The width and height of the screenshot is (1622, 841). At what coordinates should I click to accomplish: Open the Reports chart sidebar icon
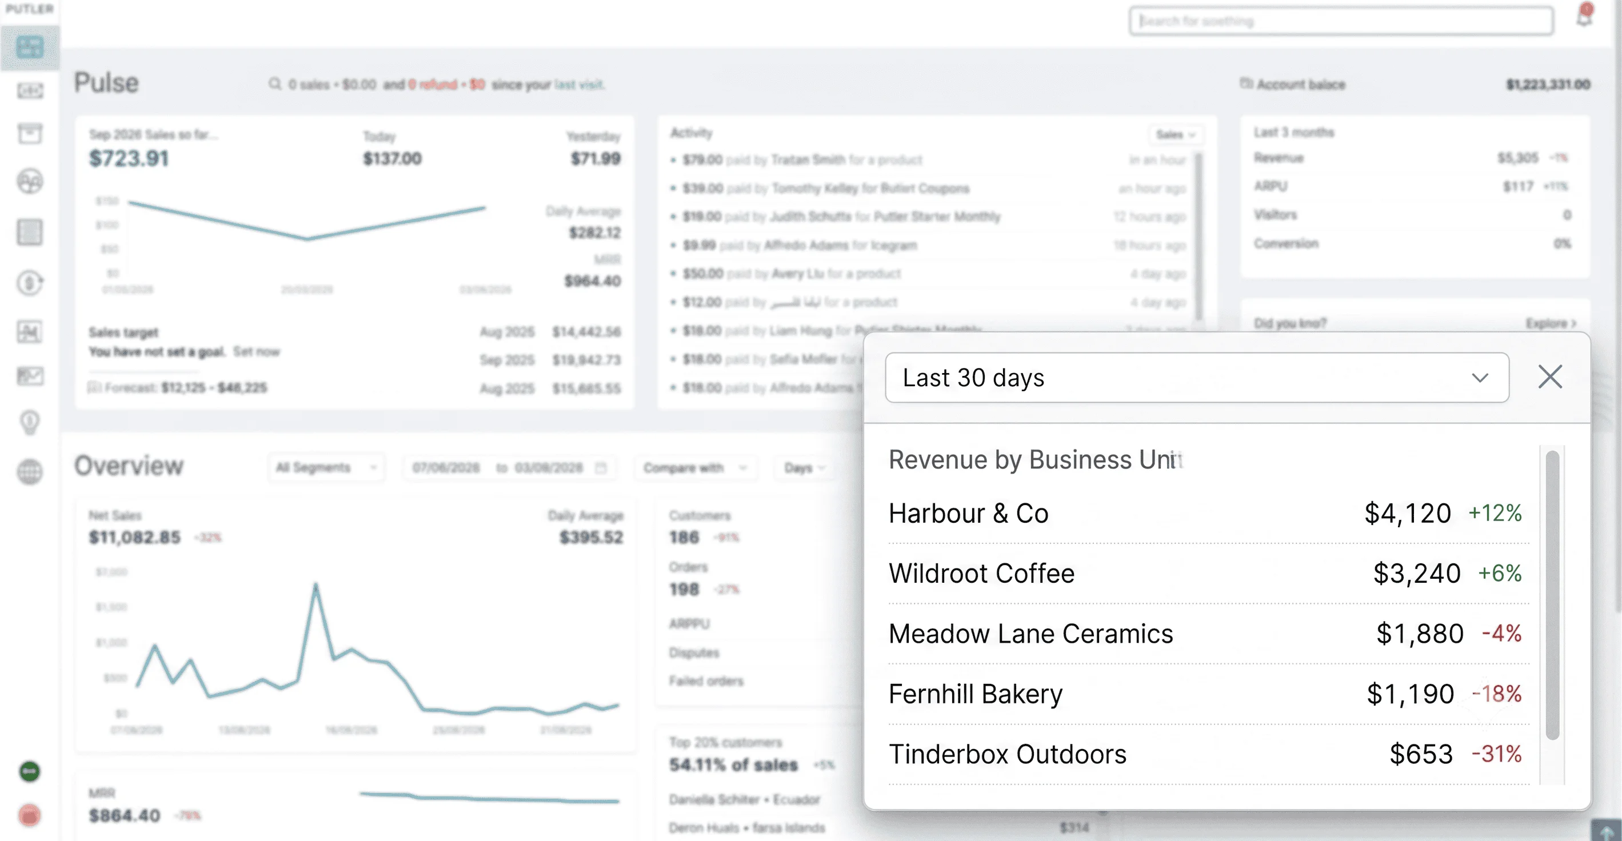coord(30,331)
